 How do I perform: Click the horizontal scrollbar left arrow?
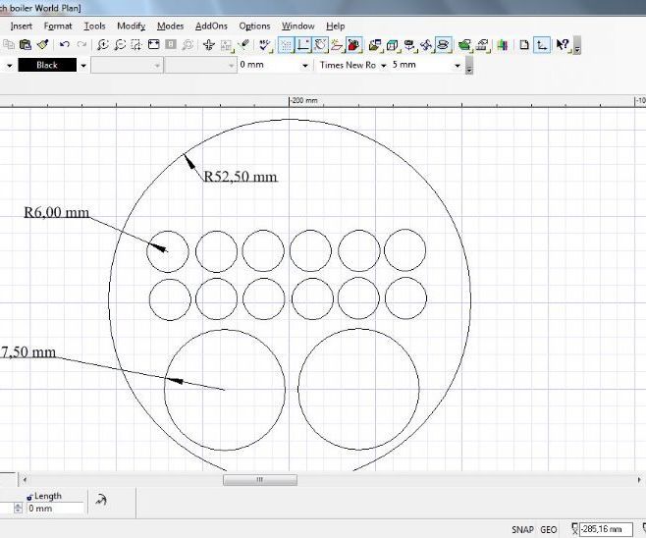pyautogui.click(x=25, y=480)
